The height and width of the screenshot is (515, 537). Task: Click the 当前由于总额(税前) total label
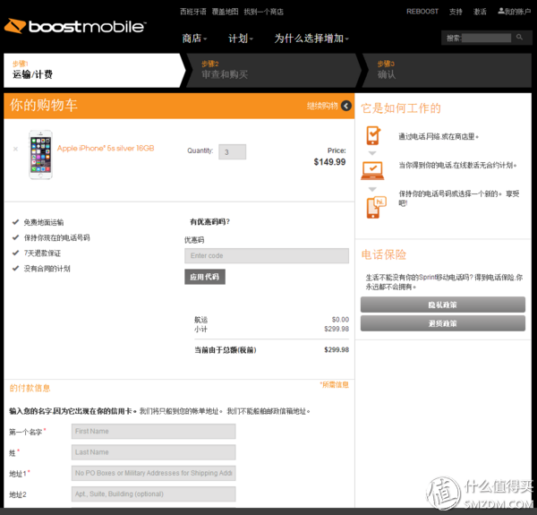pyautogui.click(x=226, y=350)
